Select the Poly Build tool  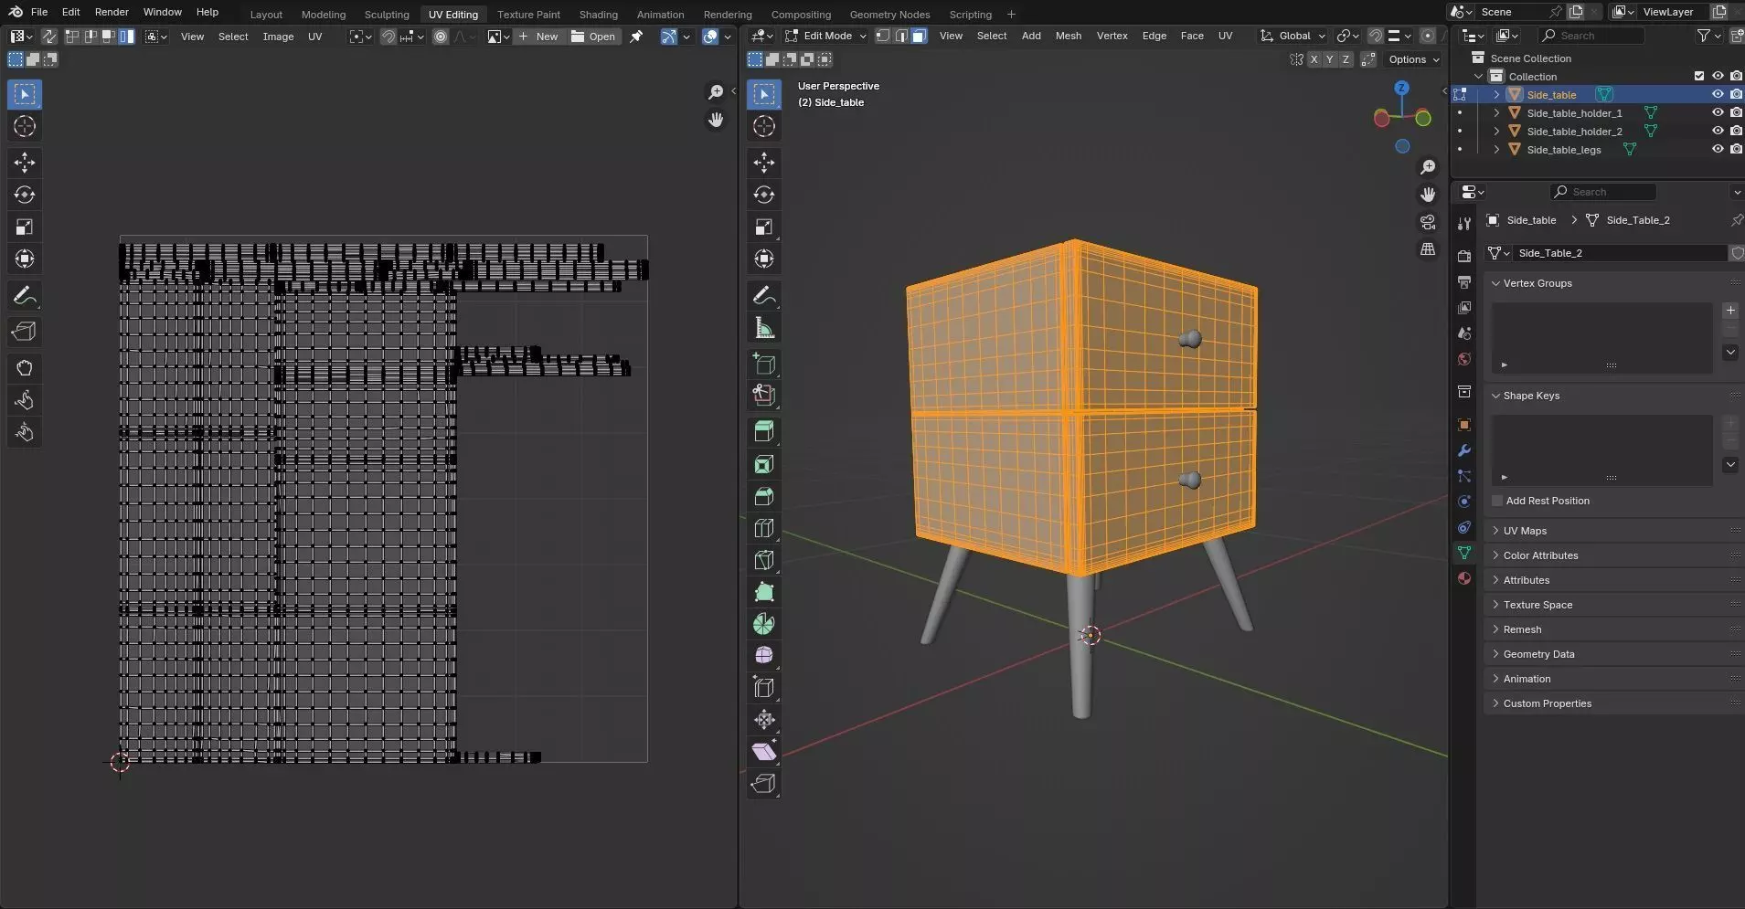click(764, 592)
